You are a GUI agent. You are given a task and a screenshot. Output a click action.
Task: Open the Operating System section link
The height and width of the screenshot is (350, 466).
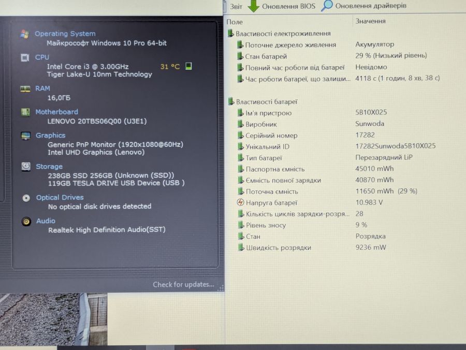click(65, 34)
